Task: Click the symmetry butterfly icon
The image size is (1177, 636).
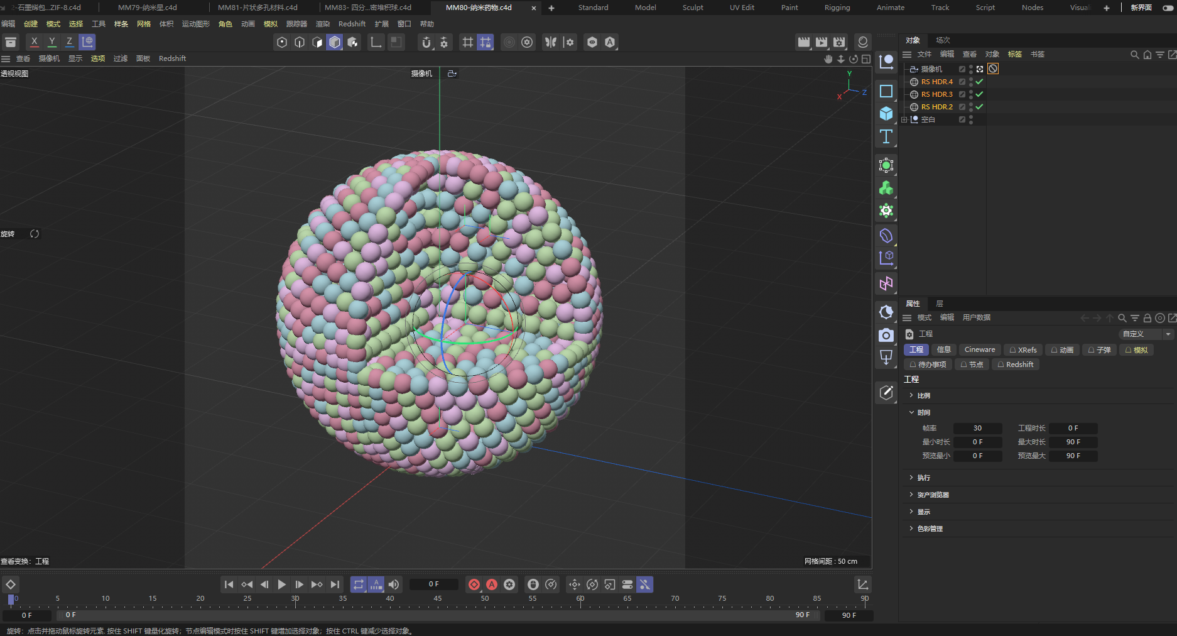Action: pos(551,42)
